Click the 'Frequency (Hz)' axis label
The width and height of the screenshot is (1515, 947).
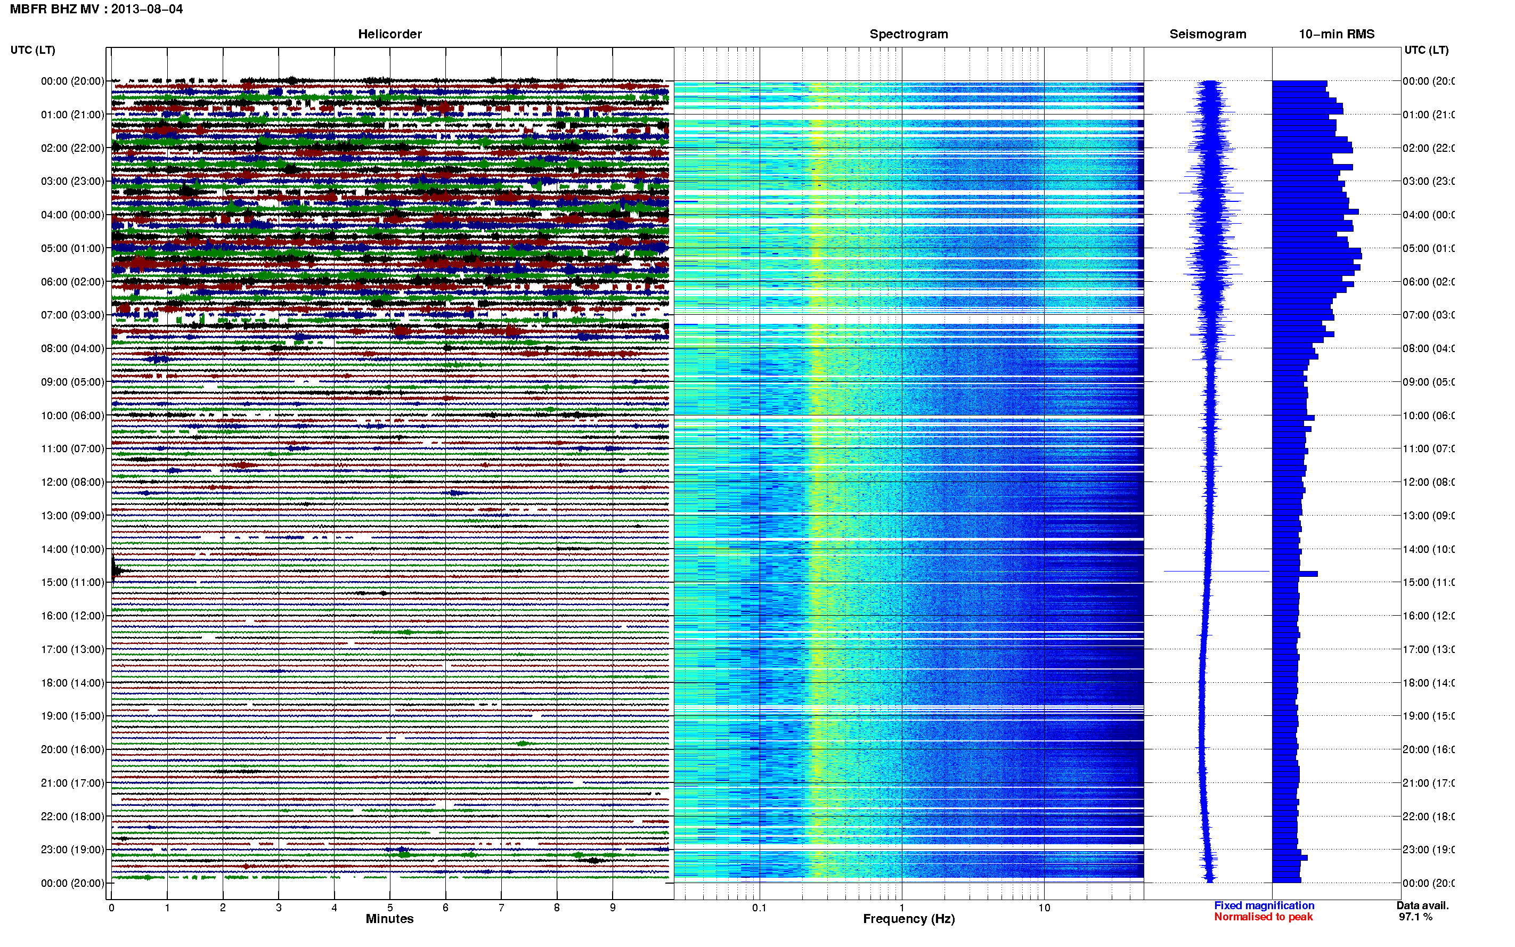click(x=909, y=919)
